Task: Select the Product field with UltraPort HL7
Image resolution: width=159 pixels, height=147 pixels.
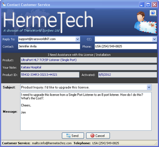Action: (x=88, y=60)
